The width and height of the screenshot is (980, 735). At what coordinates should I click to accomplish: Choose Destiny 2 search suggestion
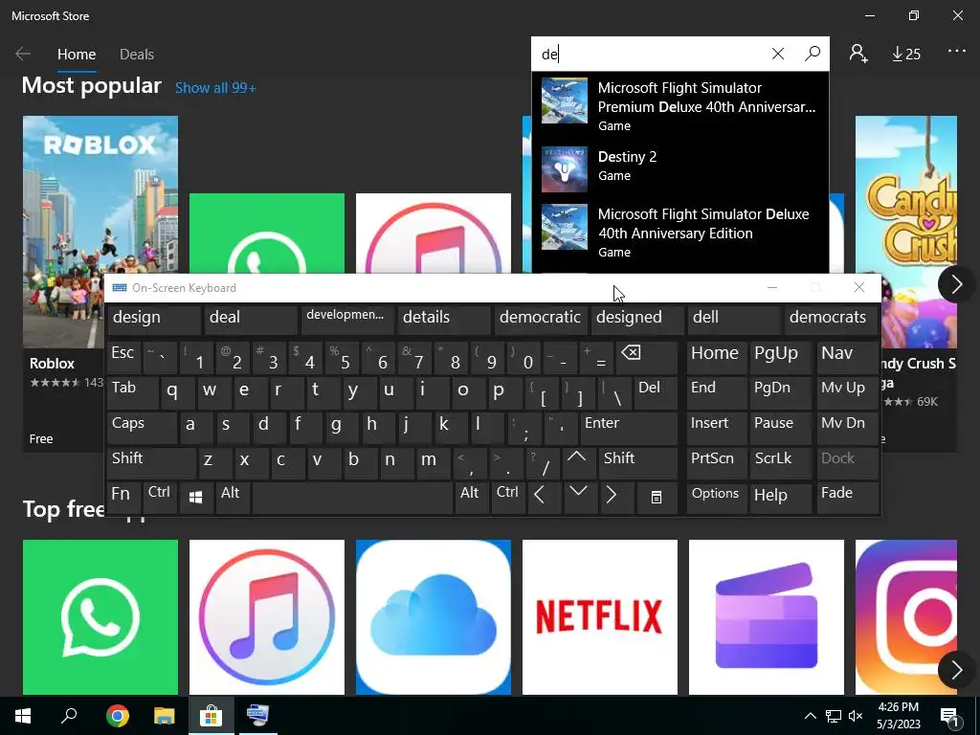[x=680, y=167]
